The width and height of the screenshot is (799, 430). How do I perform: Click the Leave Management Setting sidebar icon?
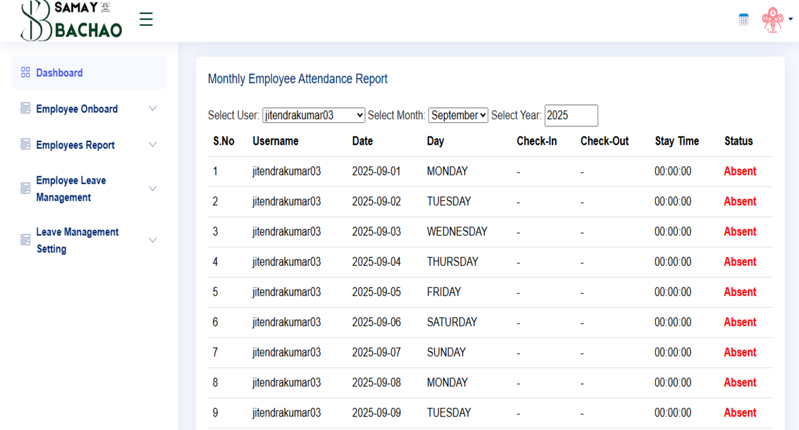coord(25,240)
